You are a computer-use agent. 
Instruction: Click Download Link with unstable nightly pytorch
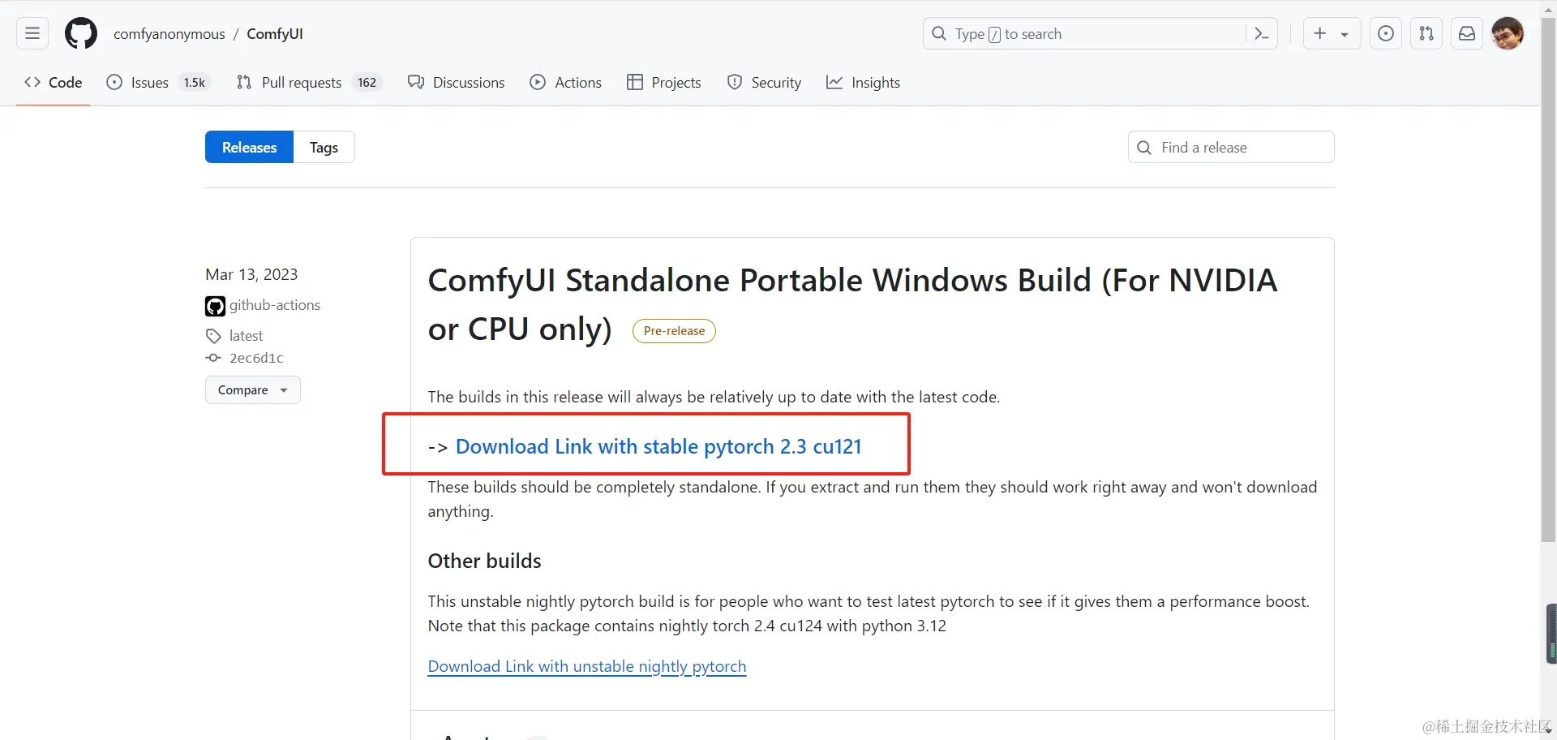586,666
